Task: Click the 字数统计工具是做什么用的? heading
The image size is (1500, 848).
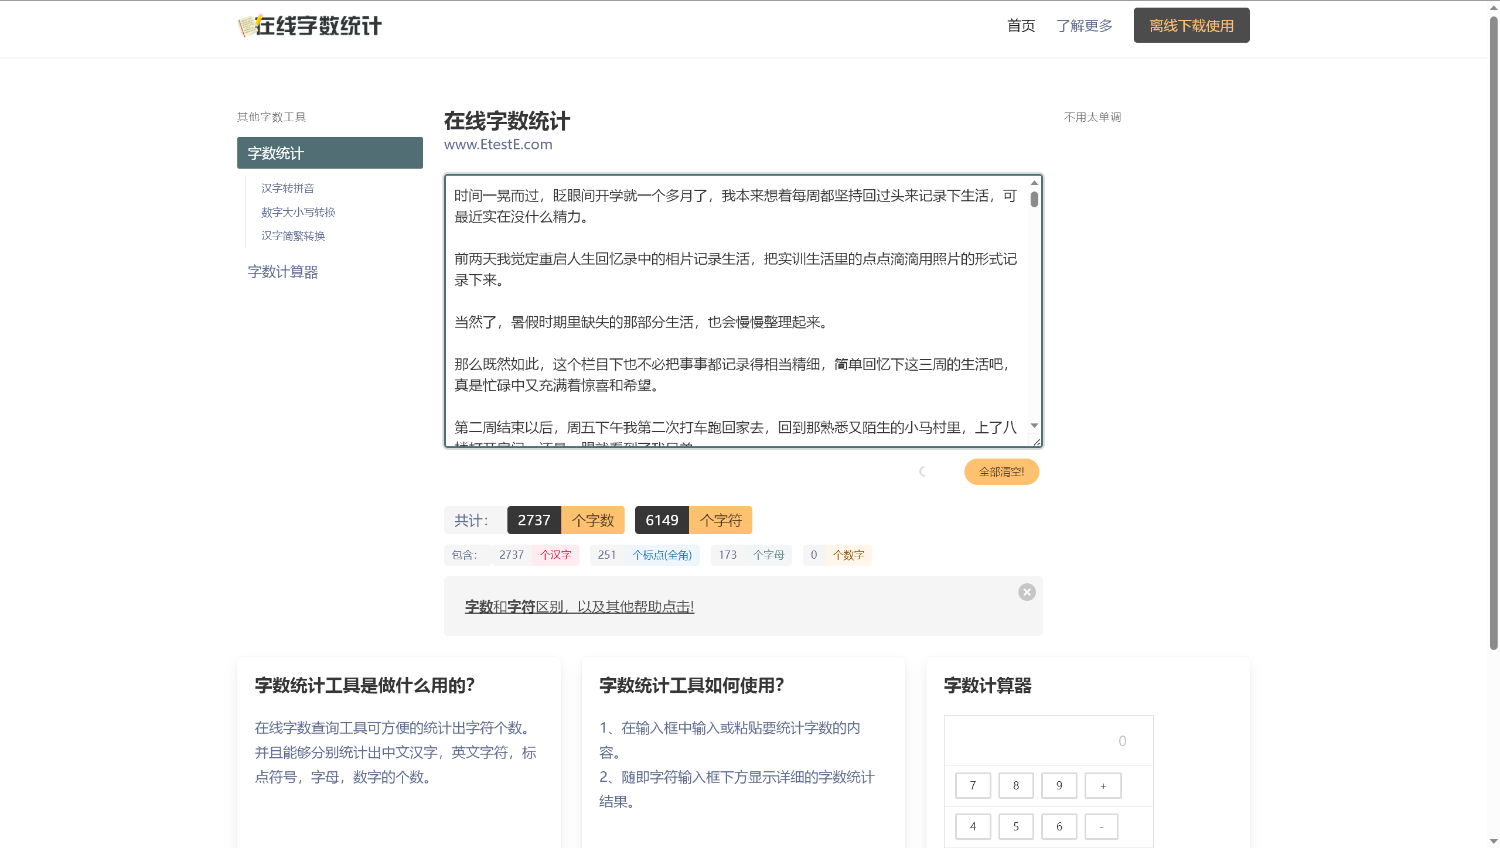Action: (364, 685)
